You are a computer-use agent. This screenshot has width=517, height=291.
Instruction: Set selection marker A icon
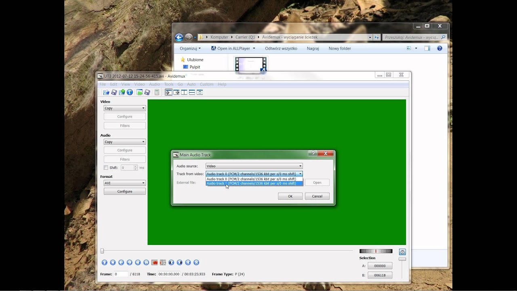pos(155,263)
